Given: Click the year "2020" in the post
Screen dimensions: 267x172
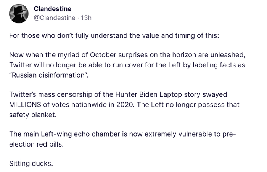Looking at the screenshot, I should [127, 103].
